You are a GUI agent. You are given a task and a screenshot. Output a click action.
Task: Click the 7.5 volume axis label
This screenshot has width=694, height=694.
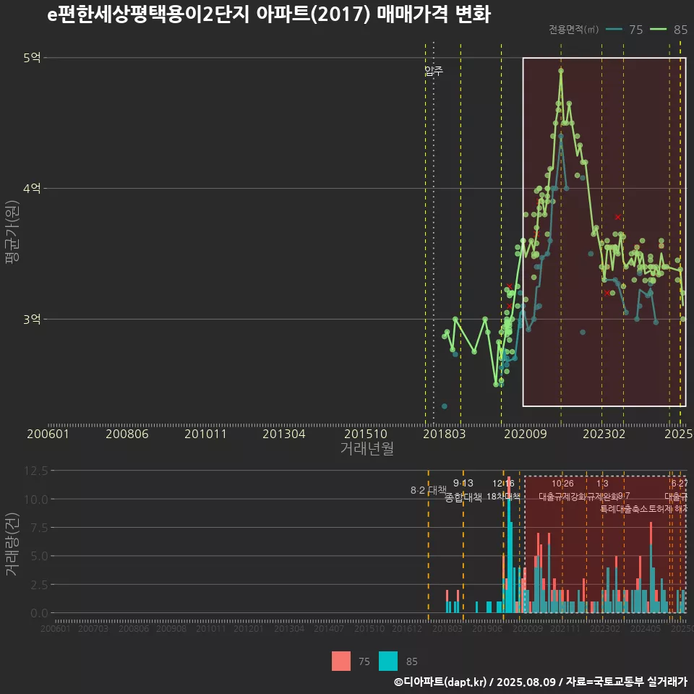[x=39, y=528]
